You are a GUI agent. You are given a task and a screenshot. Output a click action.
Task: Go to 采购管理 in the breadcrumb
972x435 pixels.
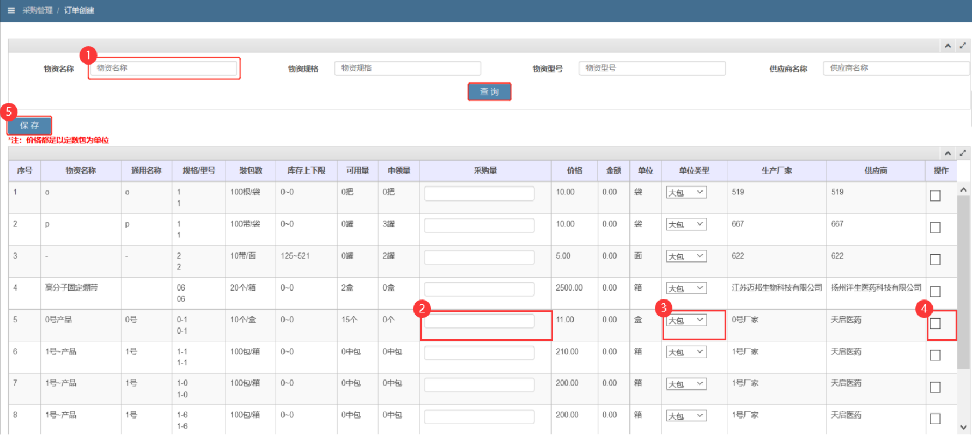pos(38,10)
